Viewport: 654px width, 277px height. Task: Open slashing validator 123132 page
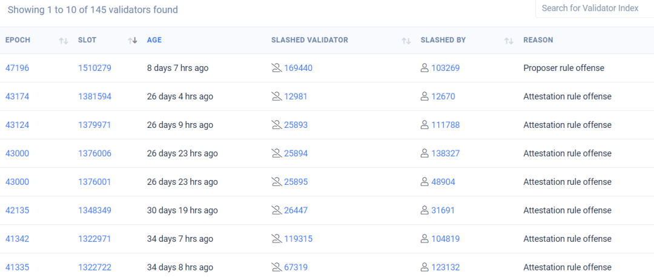(446, 267)
